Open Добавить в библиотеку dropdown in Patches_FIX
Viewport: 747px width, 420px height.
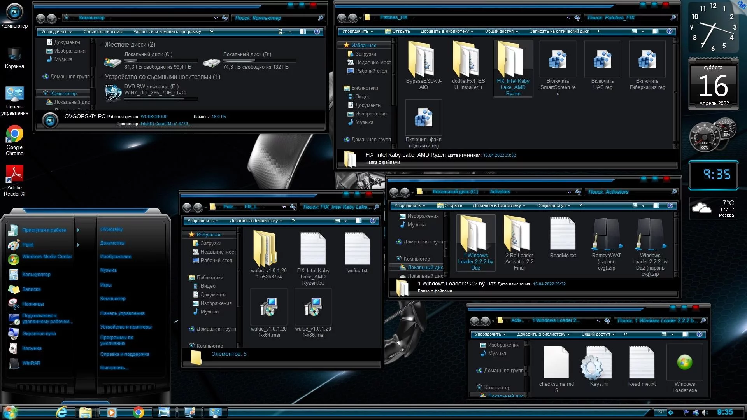(447, 31)
